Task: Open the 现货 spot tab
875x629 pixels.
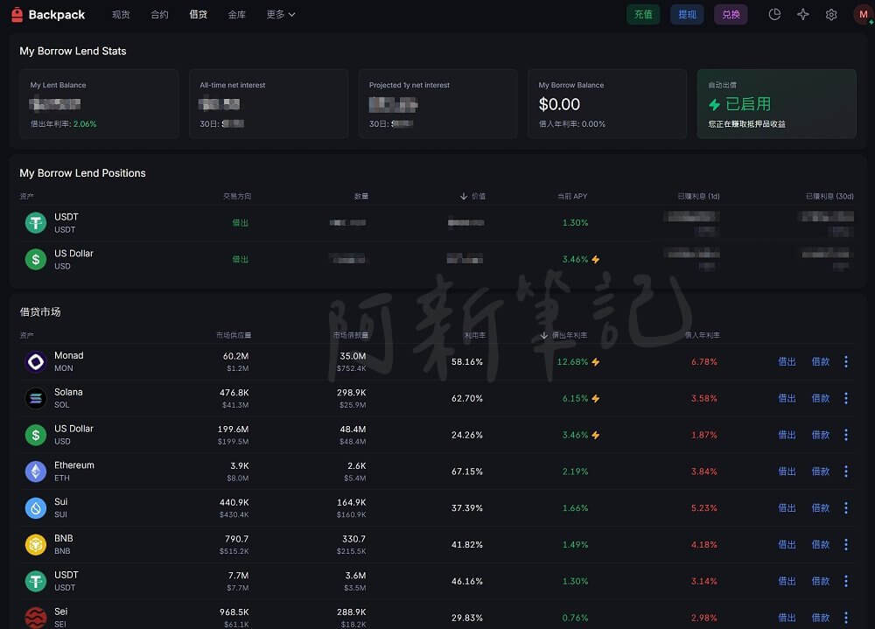Action: (x=121, y=15)
